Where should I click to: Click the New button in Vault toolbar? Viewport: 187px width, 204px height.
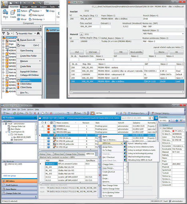(x=7, y=113)
